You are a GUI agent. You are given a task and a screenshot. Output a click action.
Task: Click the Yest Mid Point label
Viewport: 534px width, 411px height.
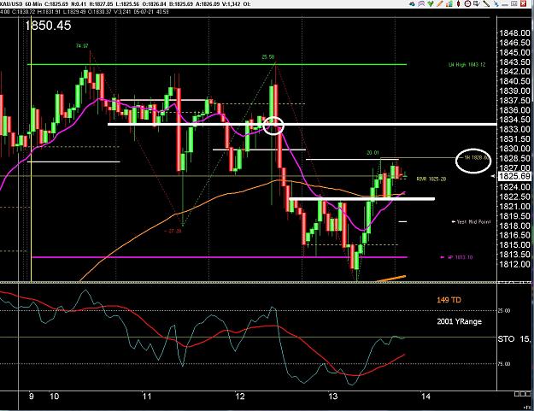472,221
